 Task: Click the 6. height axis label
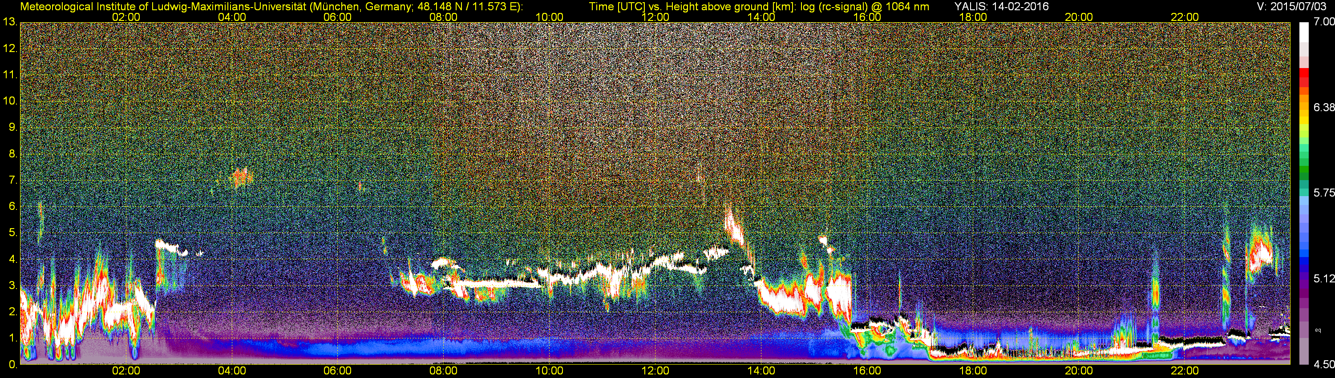click(13, 206)
